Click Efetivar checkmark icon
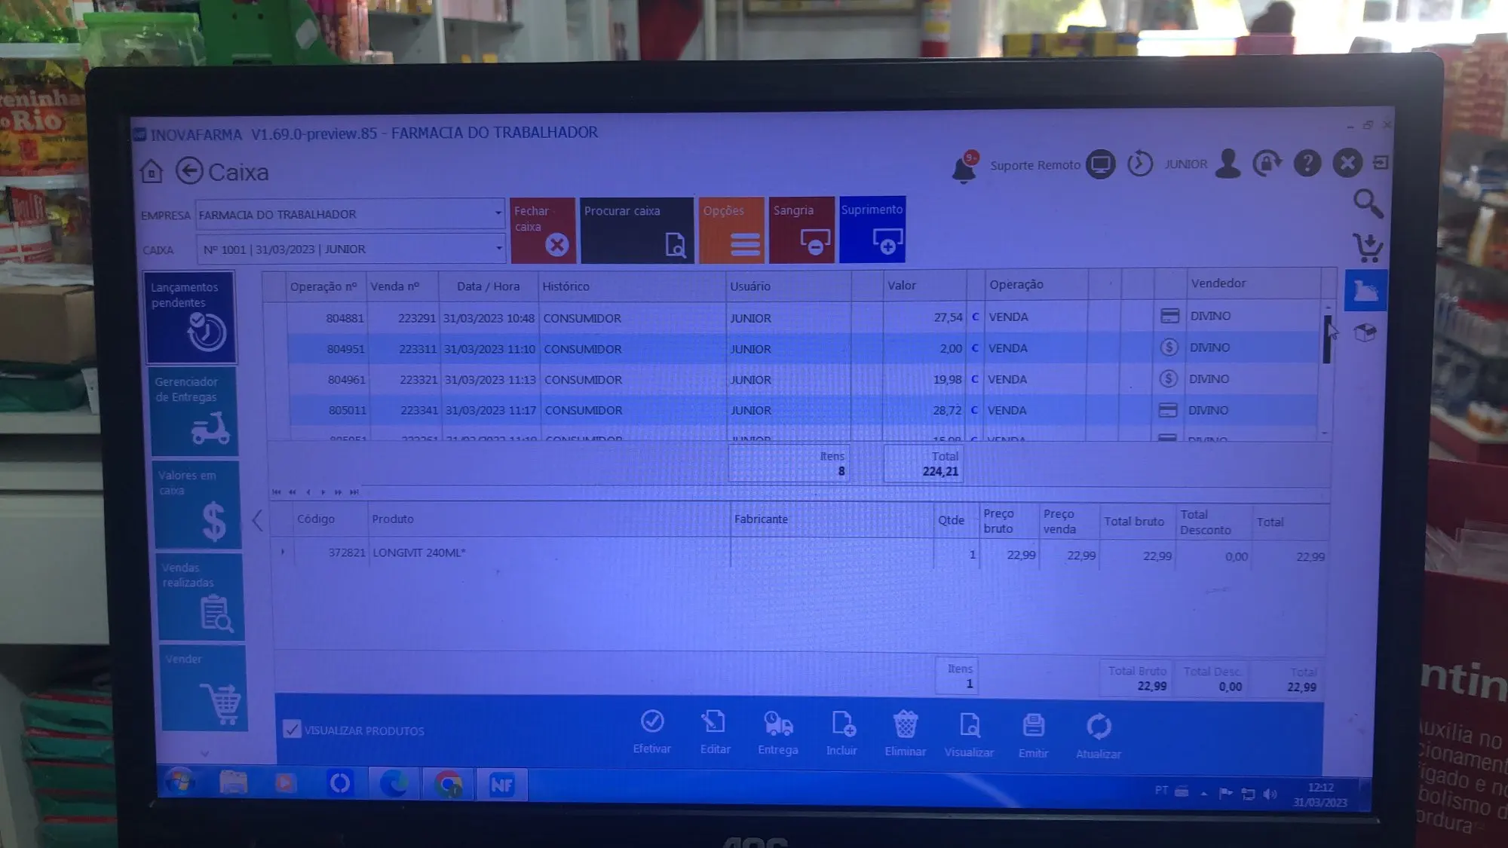The image size is (1508, 848). [x=652, y=722]
